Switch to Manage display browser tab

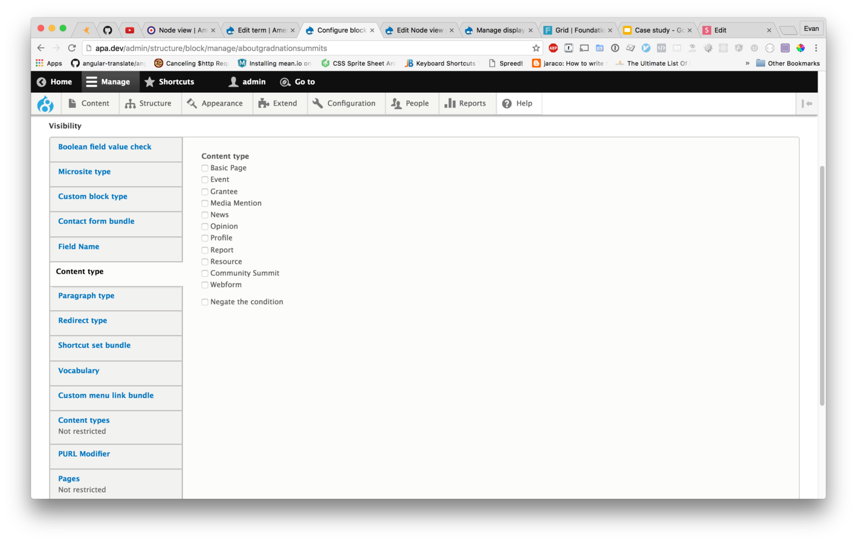pyautogui.click(x=499, y=30)
